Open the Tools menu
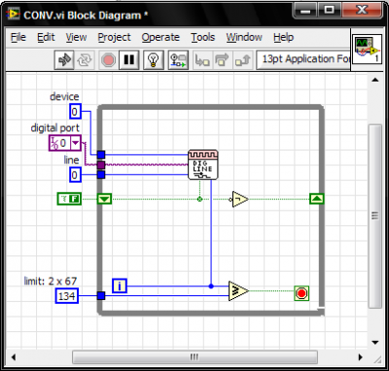Viewport: 389px width, 371px height. coord(202,37)
